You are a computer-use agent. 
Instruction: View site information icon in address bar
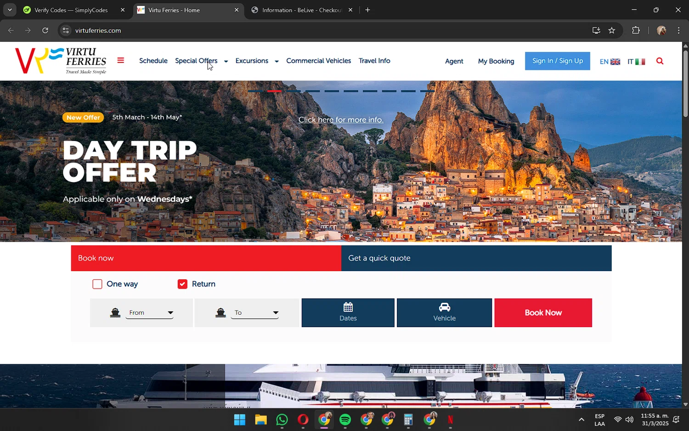pos(66,30)
